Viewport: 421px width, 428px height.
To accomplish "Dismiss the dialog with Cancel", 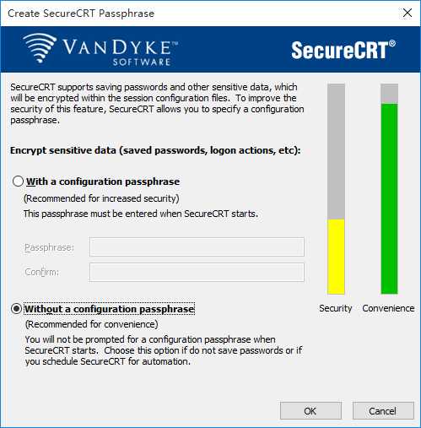I will coord(383,411).
